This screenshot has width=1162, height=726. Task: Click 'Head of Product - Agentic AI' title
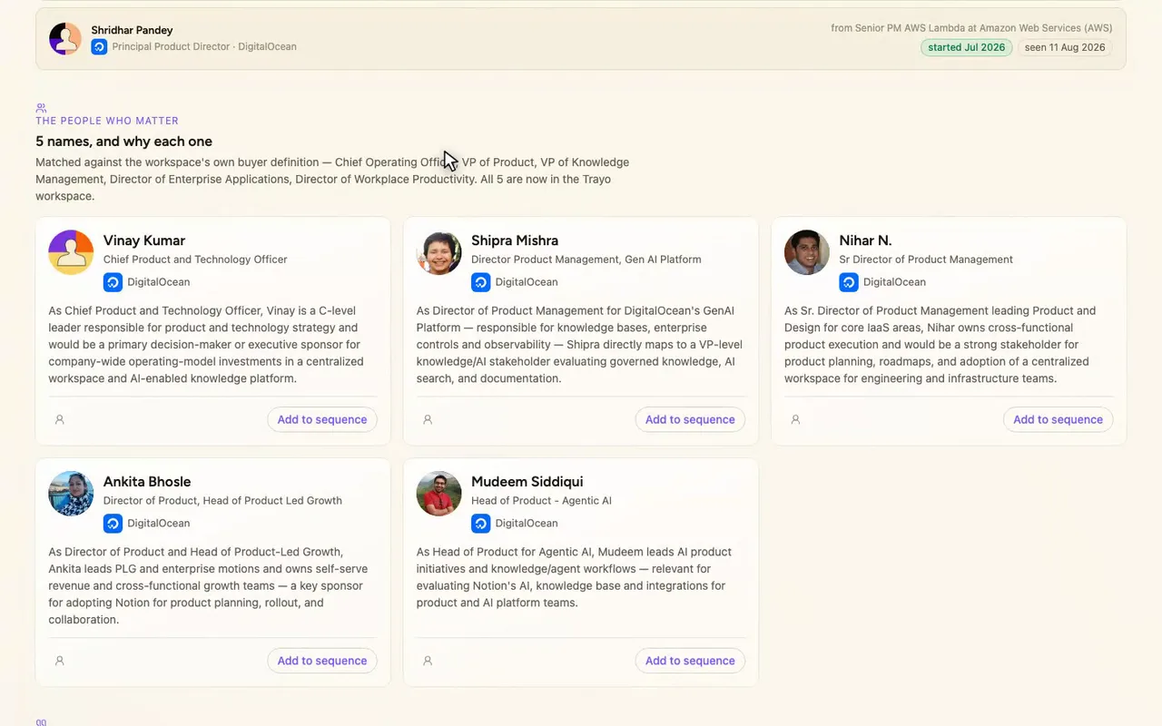pyautogui.click(x=542, y=501)
